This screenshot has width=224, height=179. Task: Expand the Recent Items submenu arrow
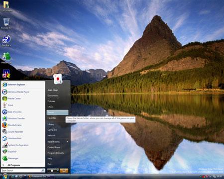click(x=67, y=142)
